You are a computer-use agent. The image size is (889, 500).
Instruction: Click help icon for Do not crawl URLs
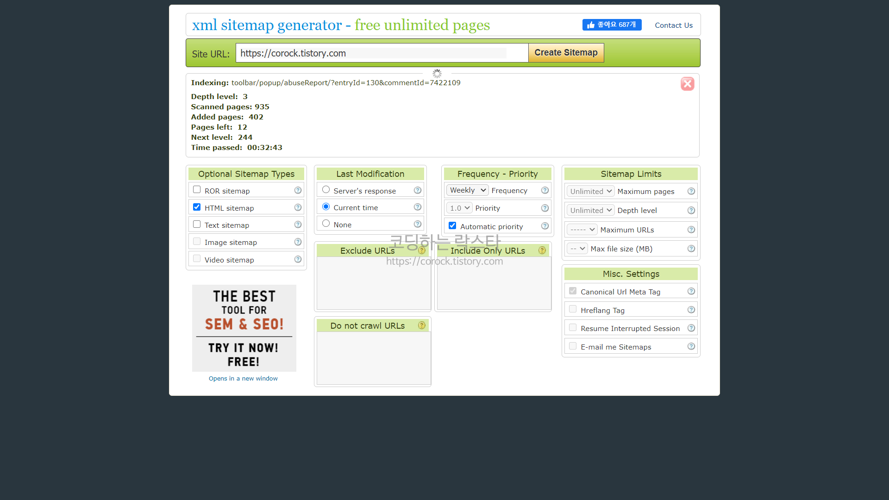point(421,325)
